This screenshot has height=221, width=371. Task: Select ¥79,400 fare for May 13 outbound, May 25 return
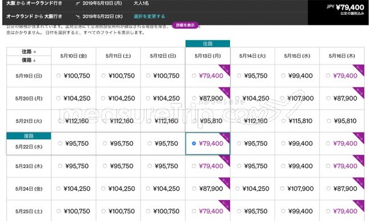(x=208, y=211)
